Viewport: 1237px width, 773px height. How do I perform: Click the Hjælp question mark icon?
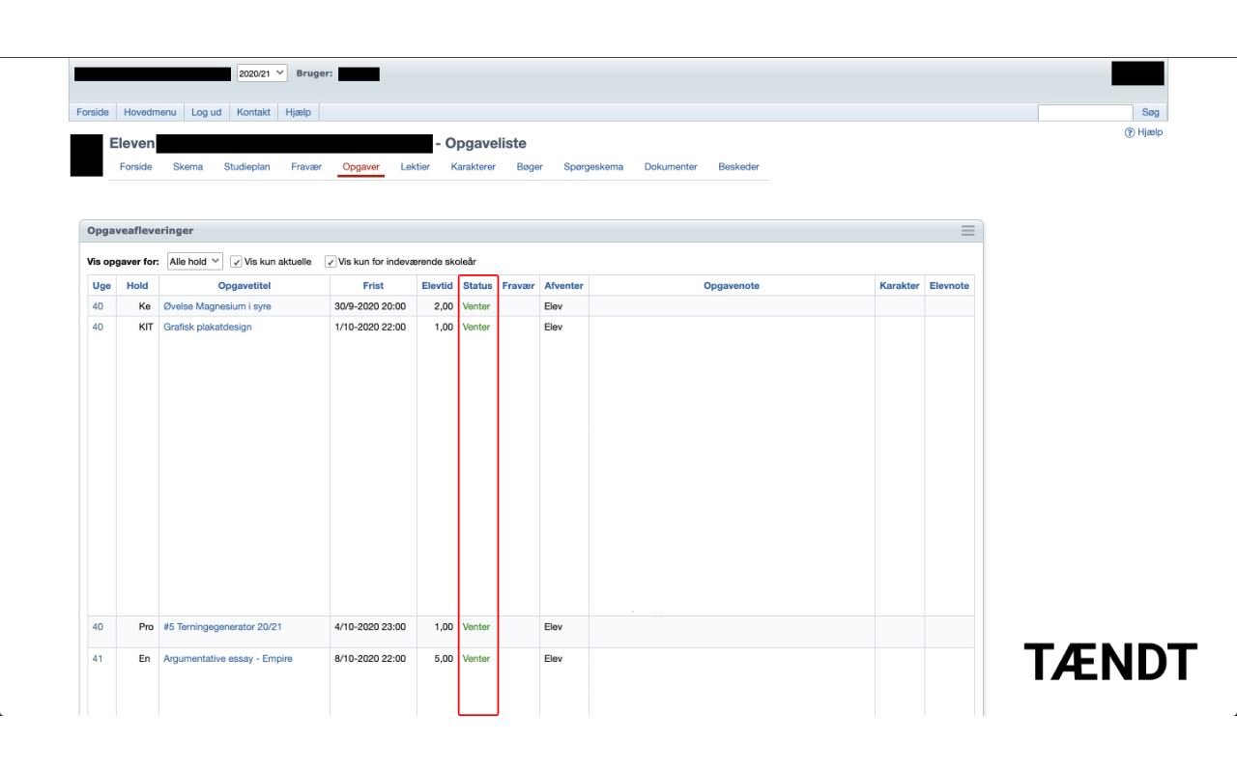point(1129,132)
